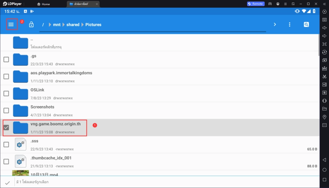329x188 pixels.
Task: Open the hamburger navigation menu
Action: pos(11,24)
